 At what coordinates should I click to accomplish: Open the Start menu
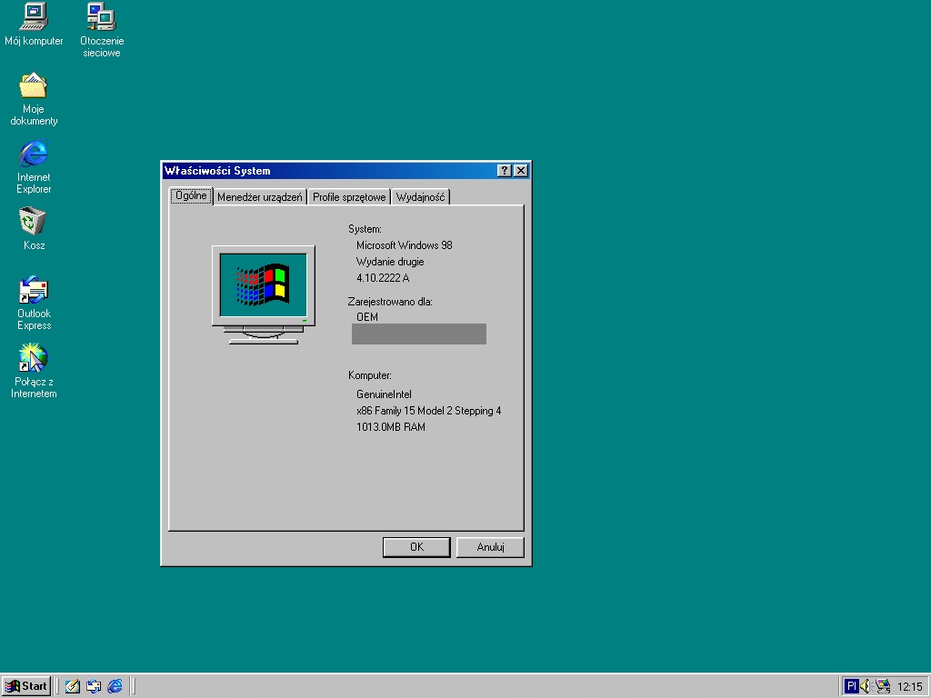pyautogui.click(x=26, y=686)
